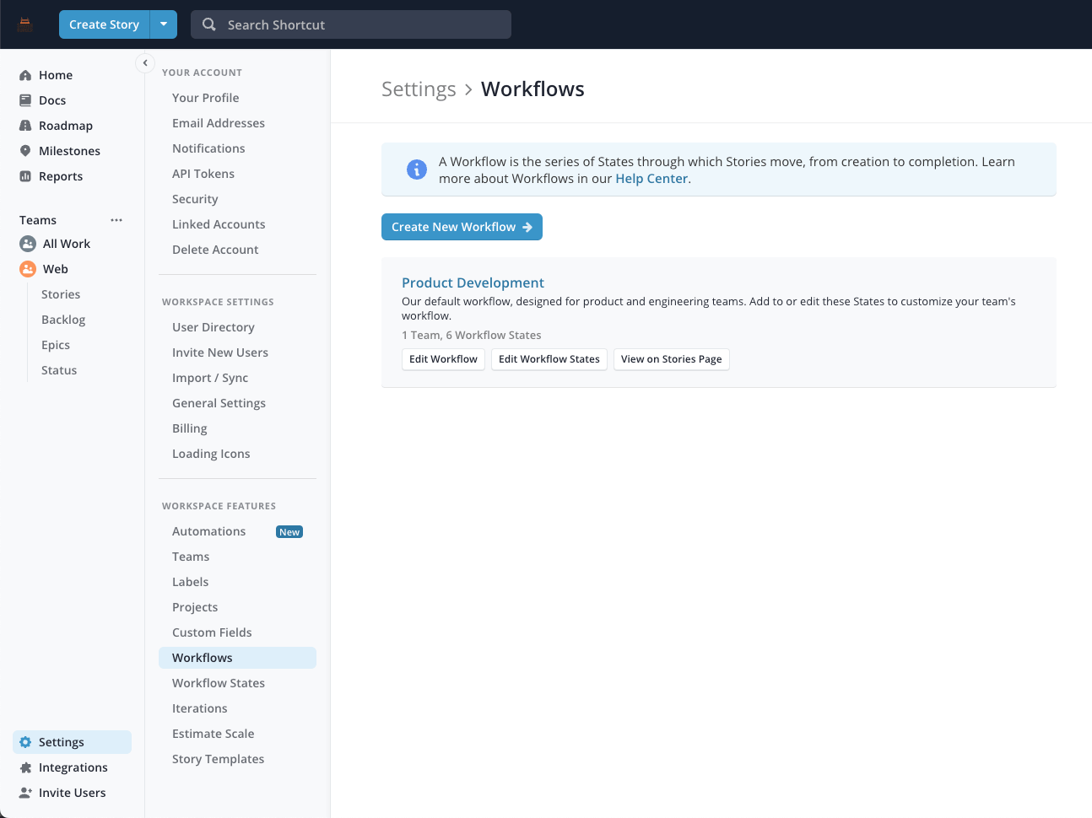Viewport: 1092px width, 818px height.
Task: Open the Teams more options ellipsis
Action: (x=116, y=220)
